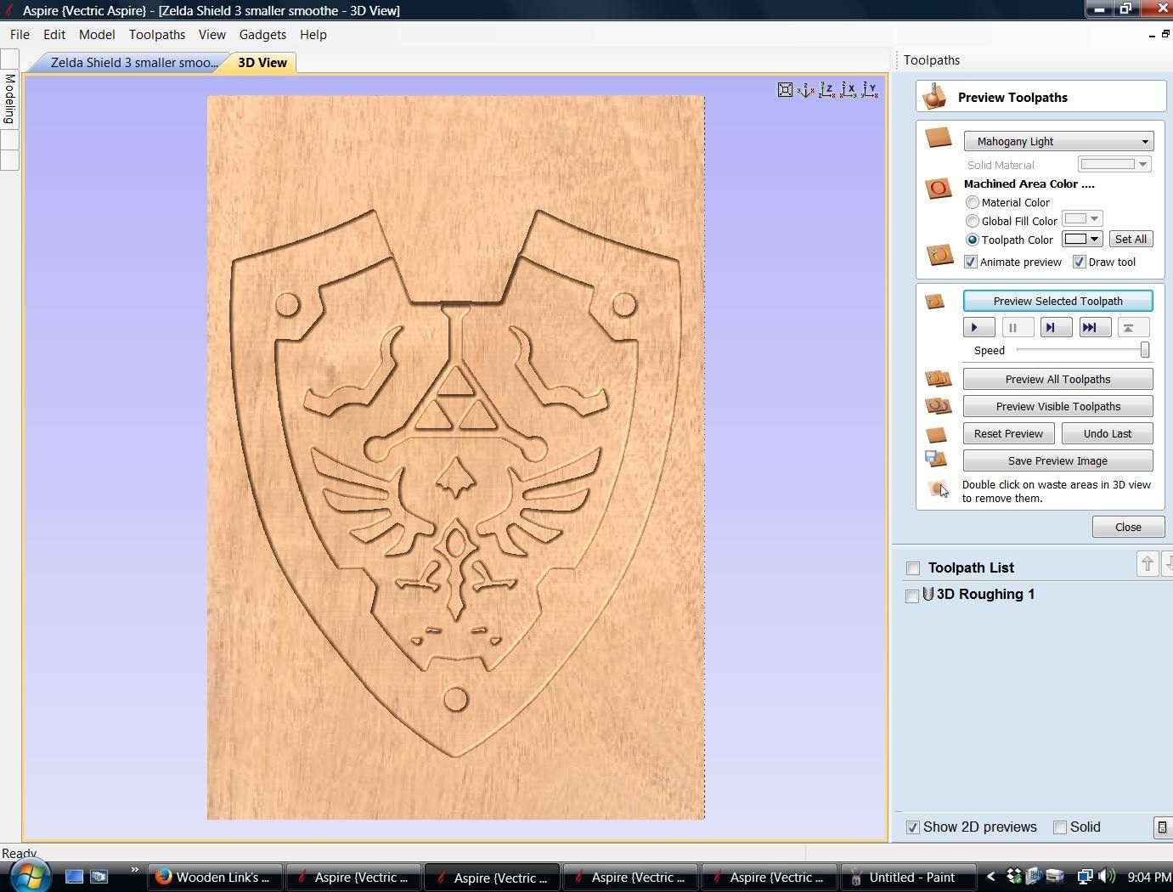Image resolution: width=1173 pixels, height=892 pixels.
Task: Enable the Material Color radio button
Action: pos(973,202)
